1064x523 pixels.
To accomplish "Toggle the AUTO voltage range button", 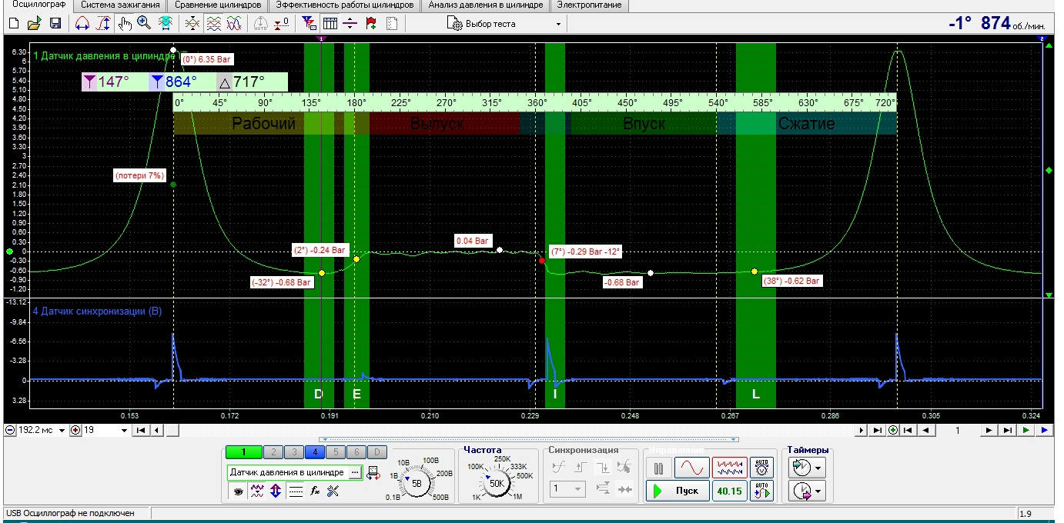I will pos(761,468).
